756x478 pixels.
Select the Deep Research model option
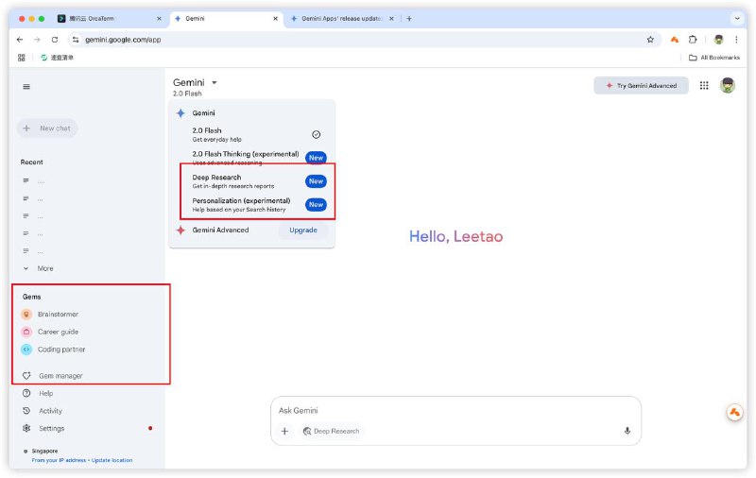tap(251, 181)
